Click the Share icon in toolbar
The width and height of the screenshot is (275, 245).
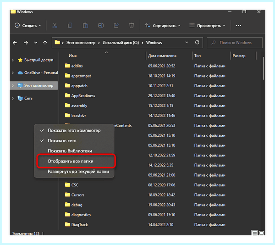click(x=116, y=26)
